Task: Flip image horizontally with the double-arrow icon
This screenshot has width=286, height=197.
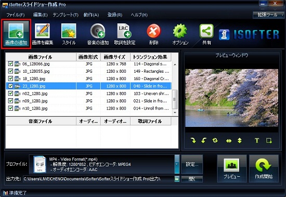Action: tap(229, 141)
